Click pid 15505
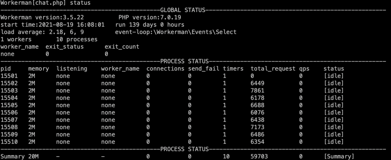391x160 pixels. [9, 105]
